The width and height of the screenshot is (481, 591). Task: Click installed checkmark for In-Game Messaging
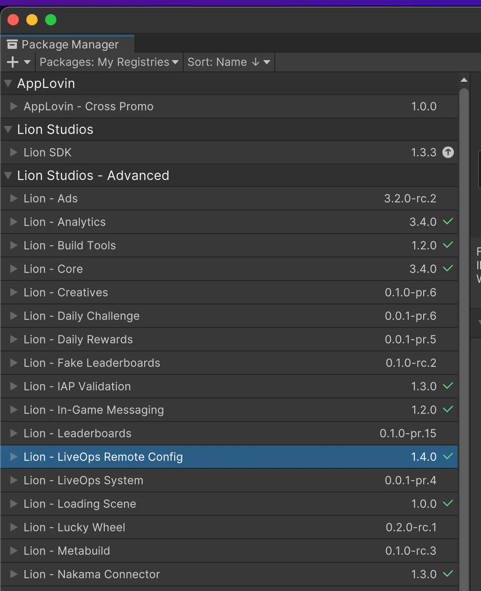click(x=448, y=409)
